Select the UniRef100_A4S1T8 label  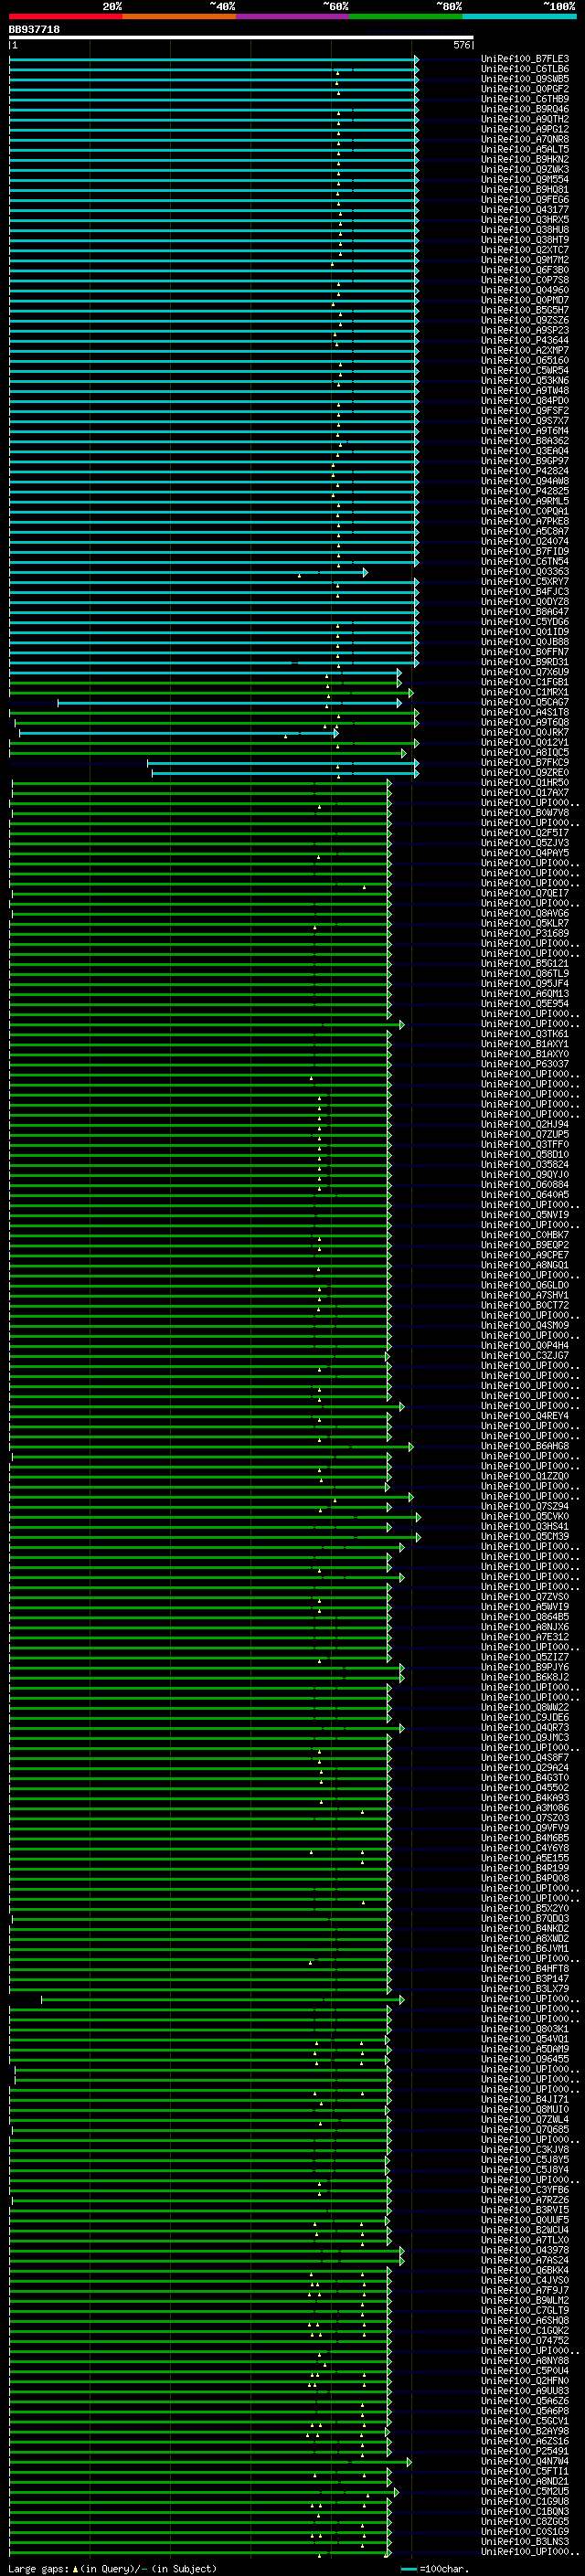coord(525,712)
